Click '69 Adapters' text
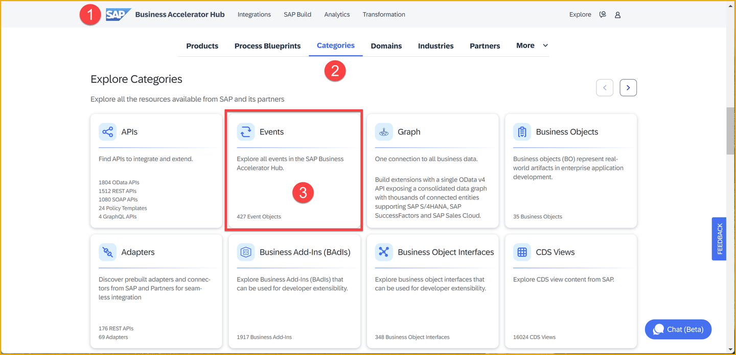Viewport: 736px width, 355px height. (x=113, y=338)
